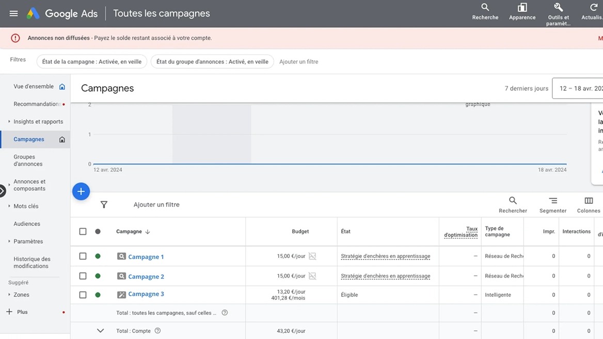Expand Paramètres section
Image resolution: width=603 pixels, height=339 pixels.
pyautogui.click(x=9, y=241)
